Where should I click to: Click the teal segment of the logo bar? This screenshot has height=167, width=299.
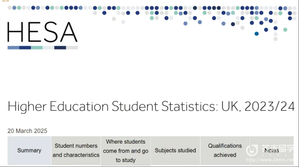[36, 48]
